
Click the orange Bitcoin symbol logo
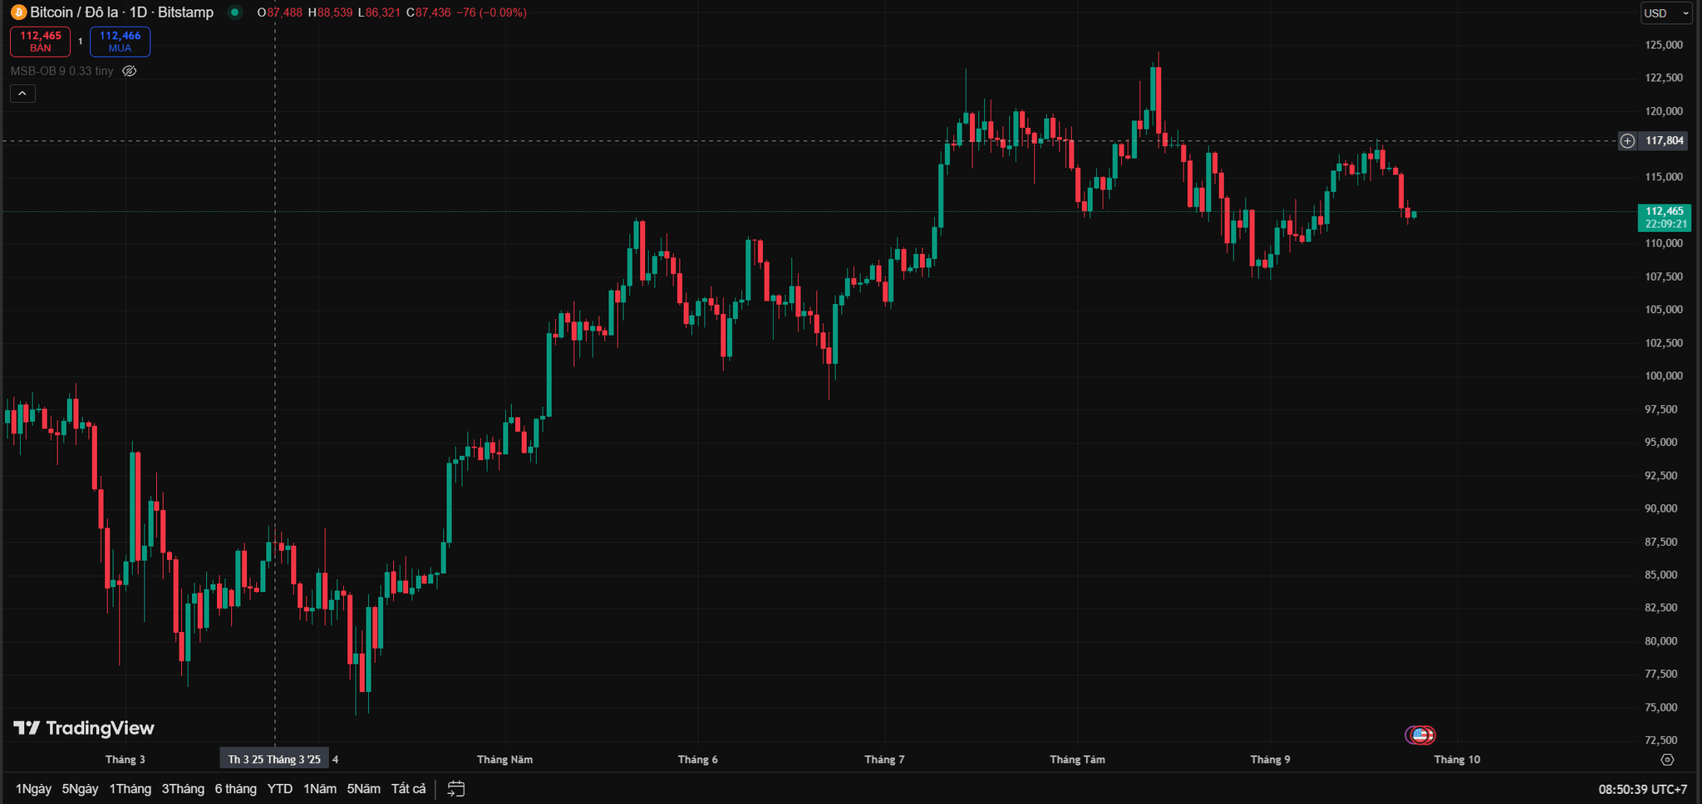pyautogui.click(x=18, y=12)
